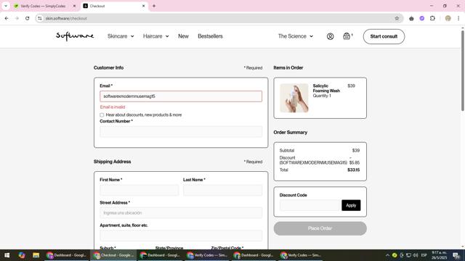Go back to previous page
This screenshot has height=261, width=465.
click(x=7, y=18)
